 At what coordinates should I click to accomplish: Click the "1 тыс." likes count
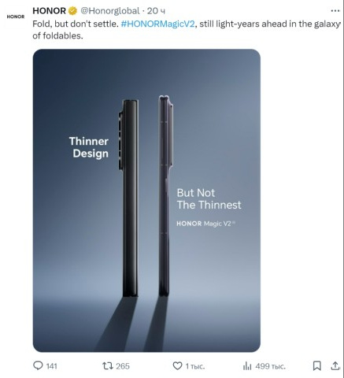click(x=195, y=366)
